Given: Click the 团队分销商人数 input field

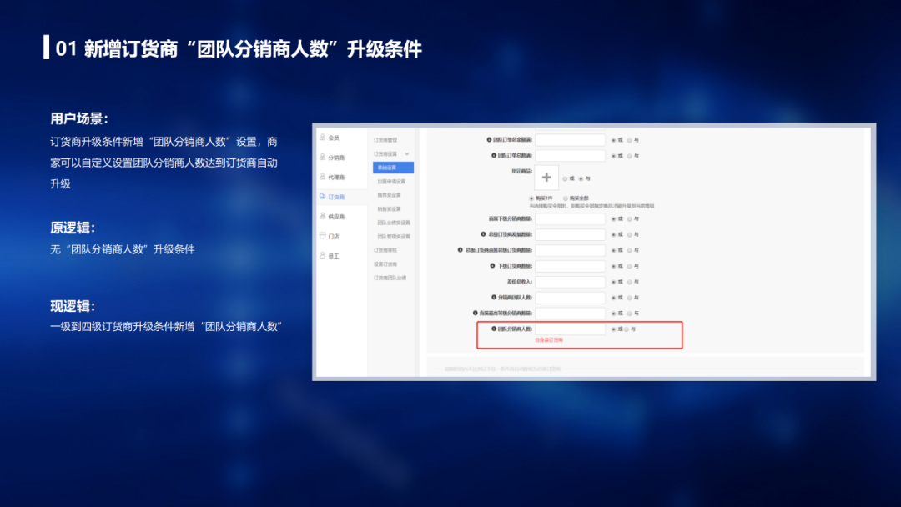Looking at the screenshot, I should click(570, 329).
